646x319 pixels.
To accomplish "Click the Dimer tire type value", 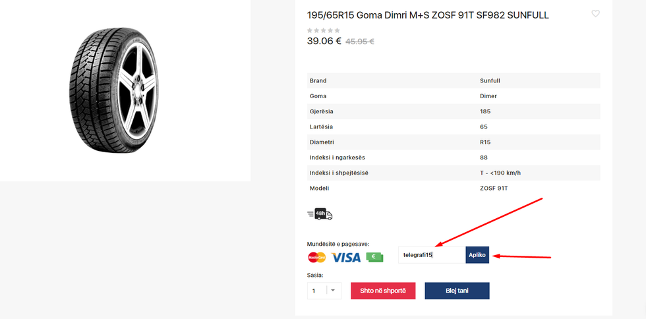I will point(488,96).
